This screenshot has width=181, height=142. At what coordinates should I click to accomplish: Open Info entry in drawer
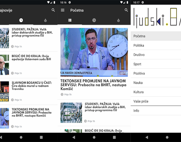click(x=156, y=111)
